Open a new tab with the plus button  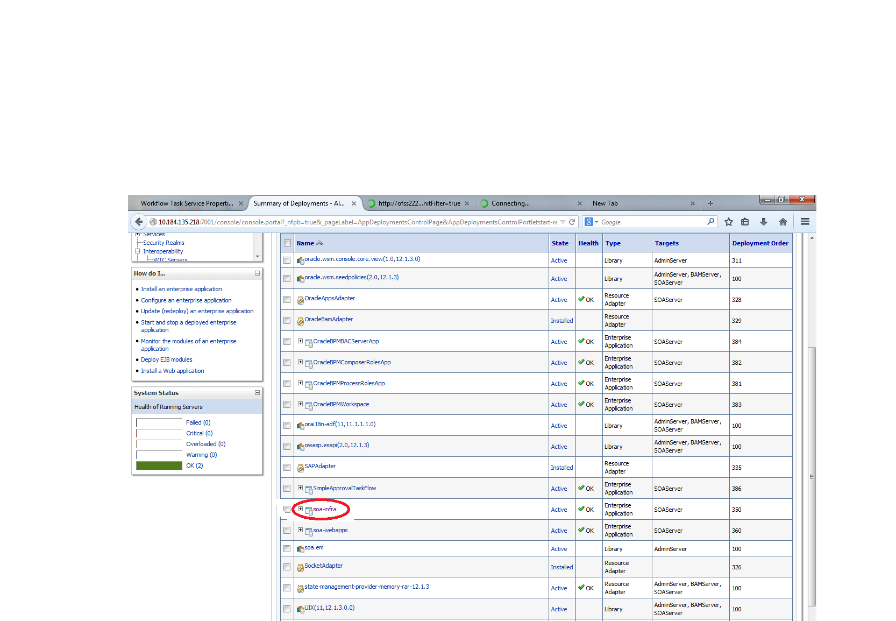coord(710,203)
